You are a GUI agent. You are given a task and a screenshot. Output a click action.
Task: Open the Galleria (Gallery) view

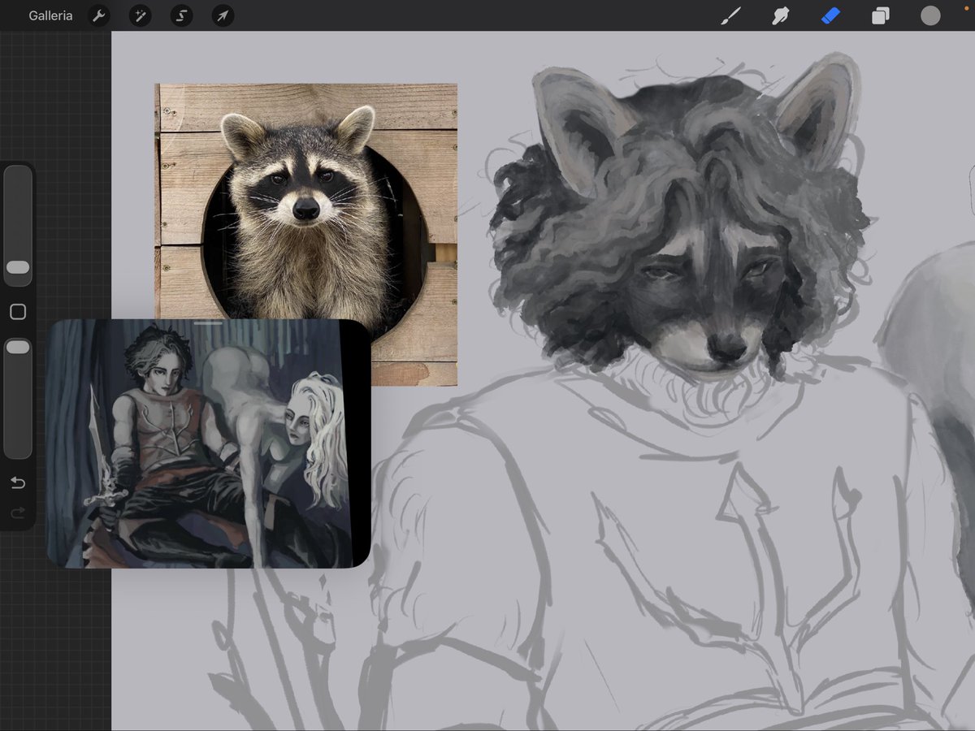[50, 15]
